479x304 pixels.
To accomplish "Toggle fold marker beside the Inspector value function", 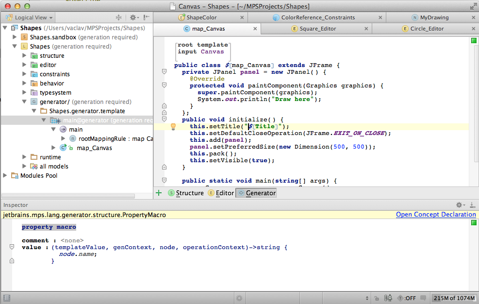I will coord(12,247).
